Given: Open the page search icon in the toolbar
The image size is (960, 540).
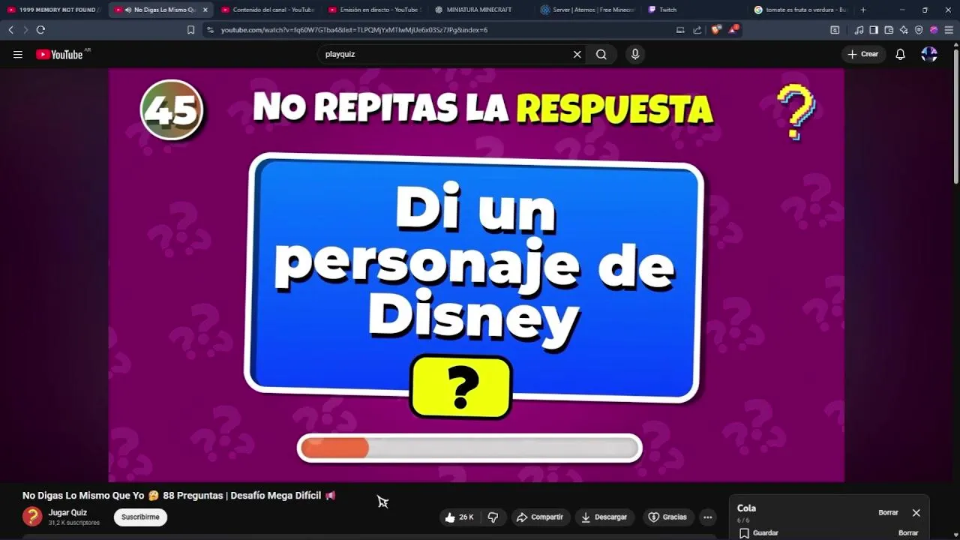Looking at the screenshot, I should click(x=835, y=30).
